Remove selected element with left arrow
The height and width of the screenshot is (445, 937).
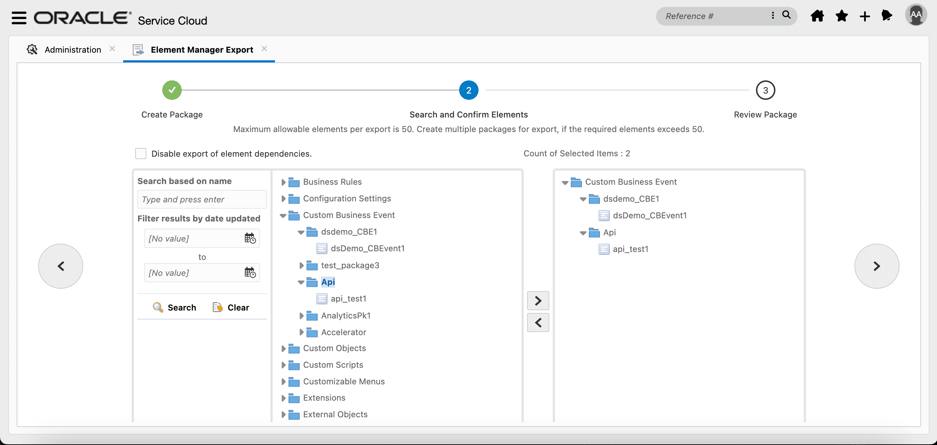(538, 322)
